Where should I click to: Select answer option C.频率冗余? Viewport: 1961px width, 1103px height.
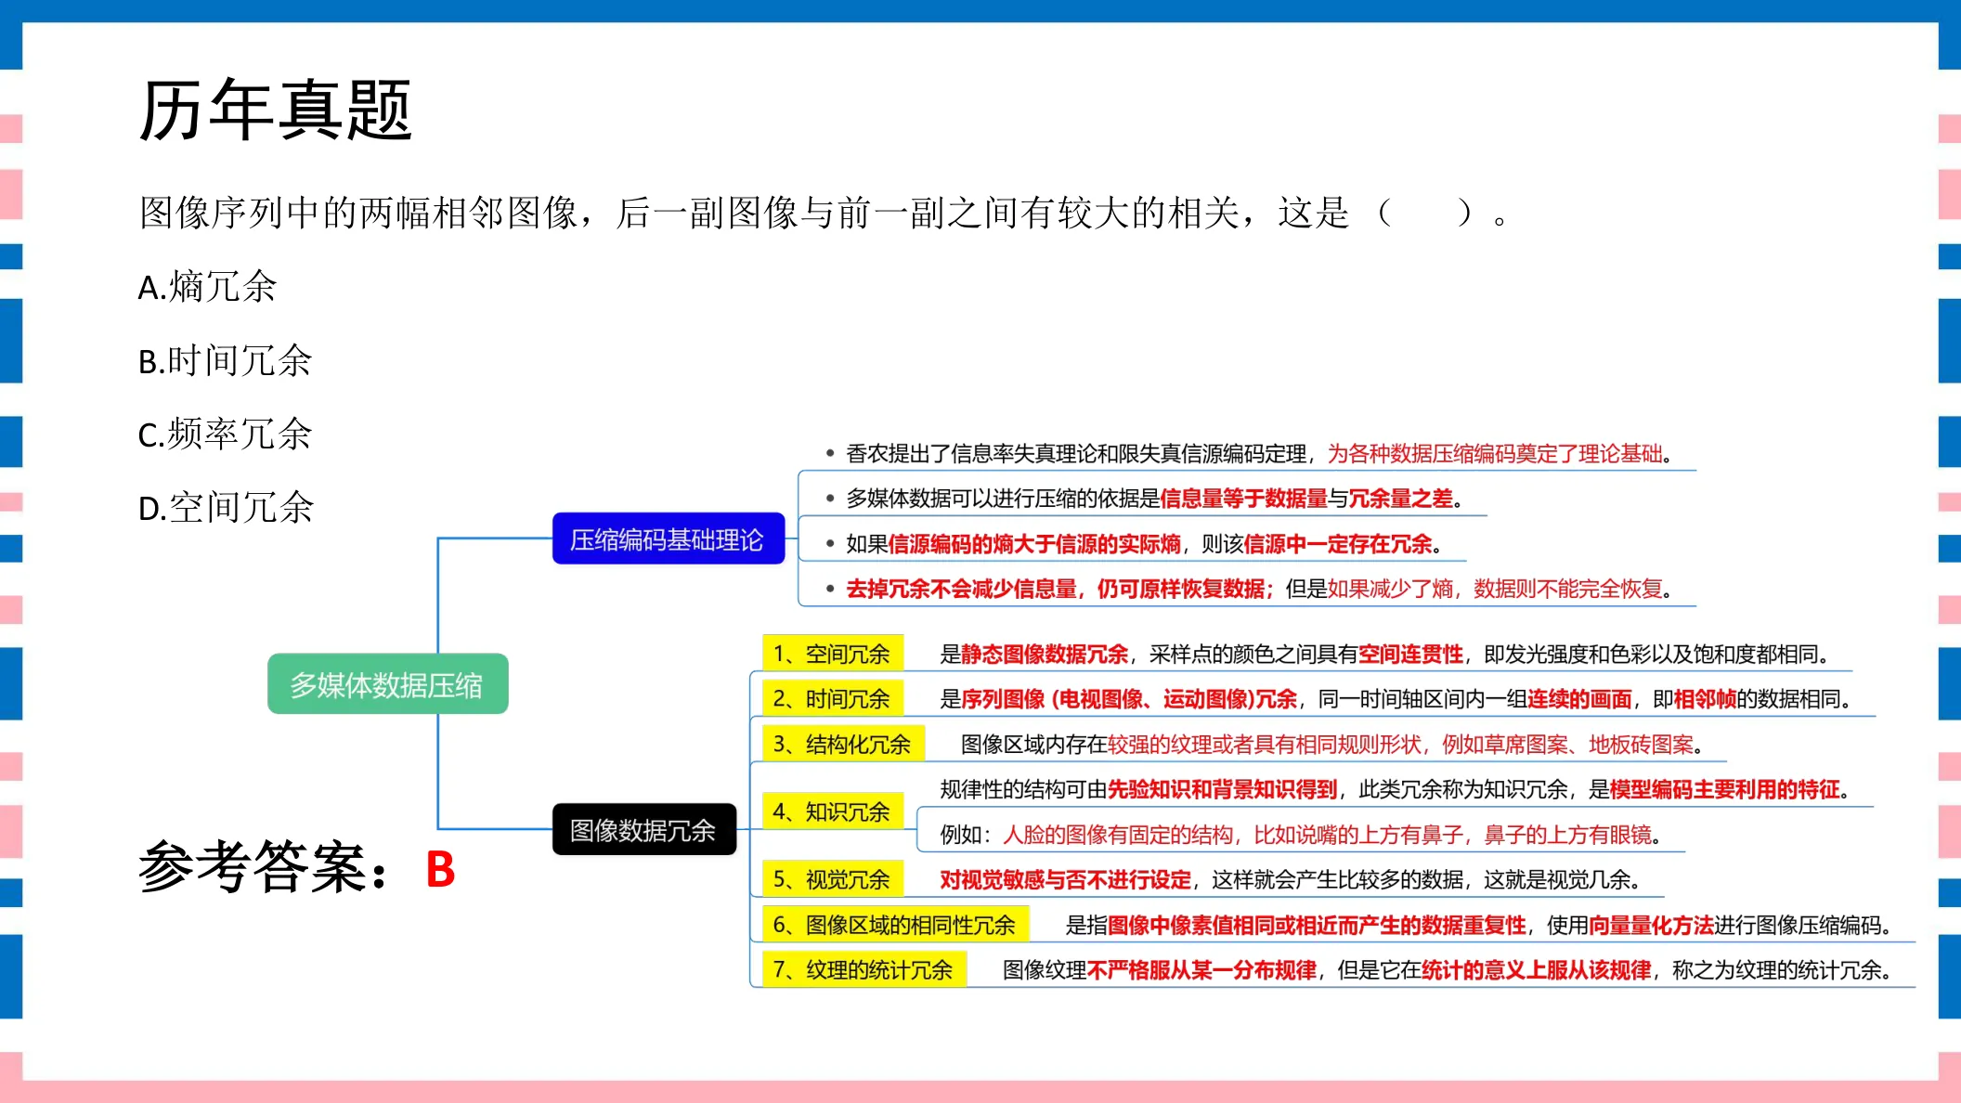[225, 434]
